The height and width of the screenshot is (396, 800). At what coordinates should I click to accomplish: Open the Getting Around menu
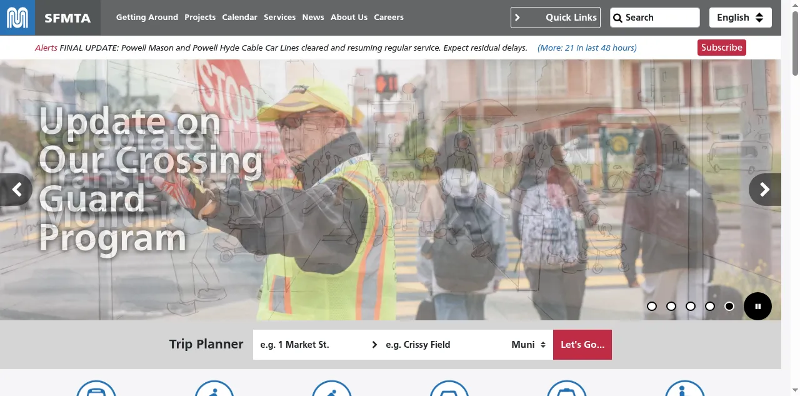click(147, 18)
